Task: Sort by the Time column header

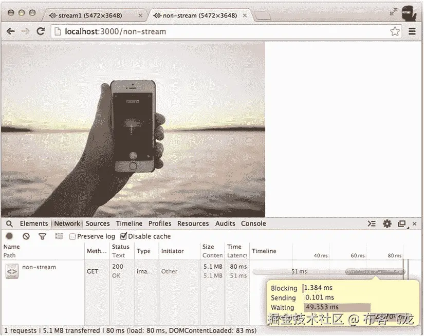Action: click(x=237, y=251)
